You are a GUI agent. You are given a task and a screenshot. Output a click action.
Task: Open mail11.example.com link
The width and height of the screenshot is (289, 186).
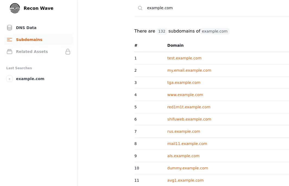tap(187, 144)
